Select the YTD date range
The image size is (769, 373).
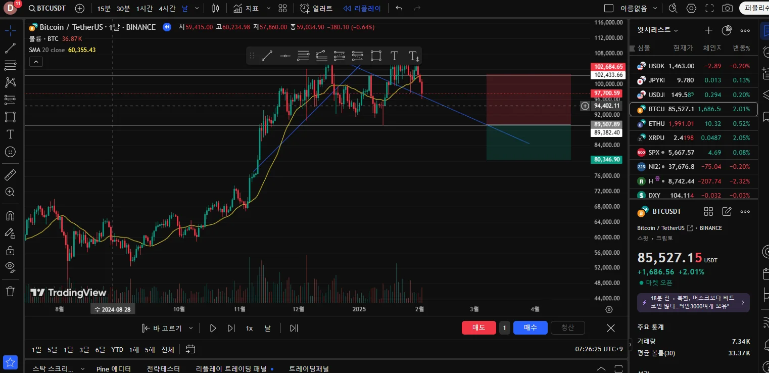point(117,349)
